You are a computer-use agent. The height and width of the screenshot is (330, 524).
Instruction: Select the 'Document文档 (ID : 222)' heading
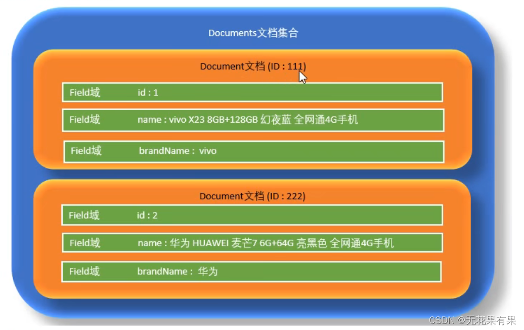(x=252, y=196)
